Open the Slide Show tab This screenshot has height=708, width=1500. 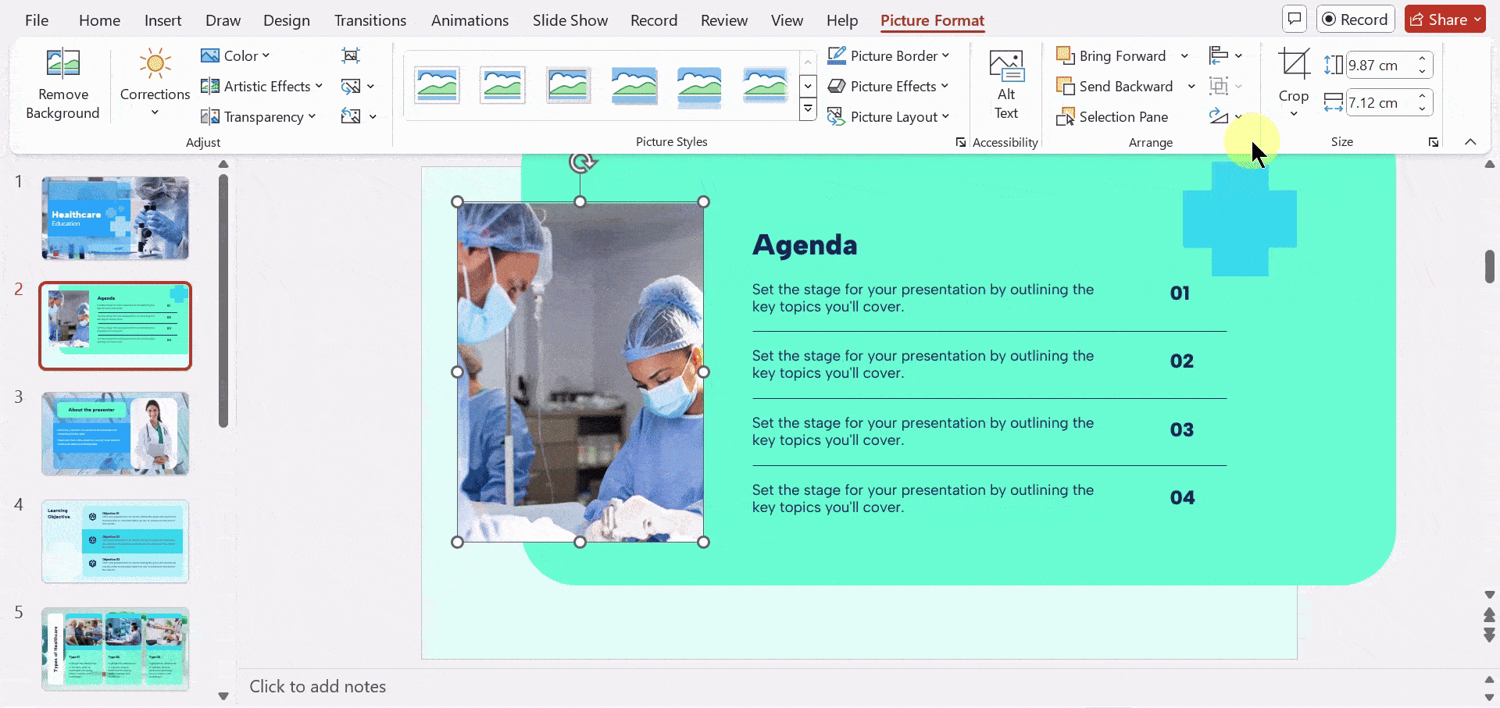point(570,20)
